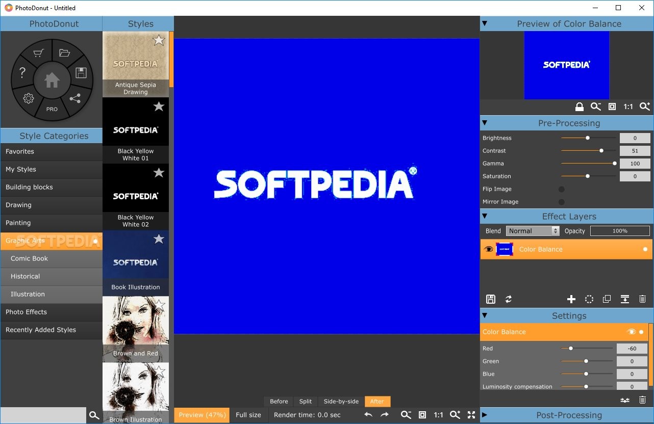Enter fullscreen view with expand icon

pos(471,415)
